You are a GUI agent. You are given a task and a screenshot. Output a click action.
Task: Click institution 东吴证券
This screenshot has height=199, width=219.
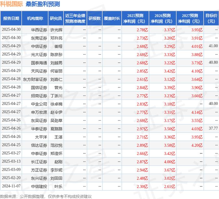click(39, 121)
